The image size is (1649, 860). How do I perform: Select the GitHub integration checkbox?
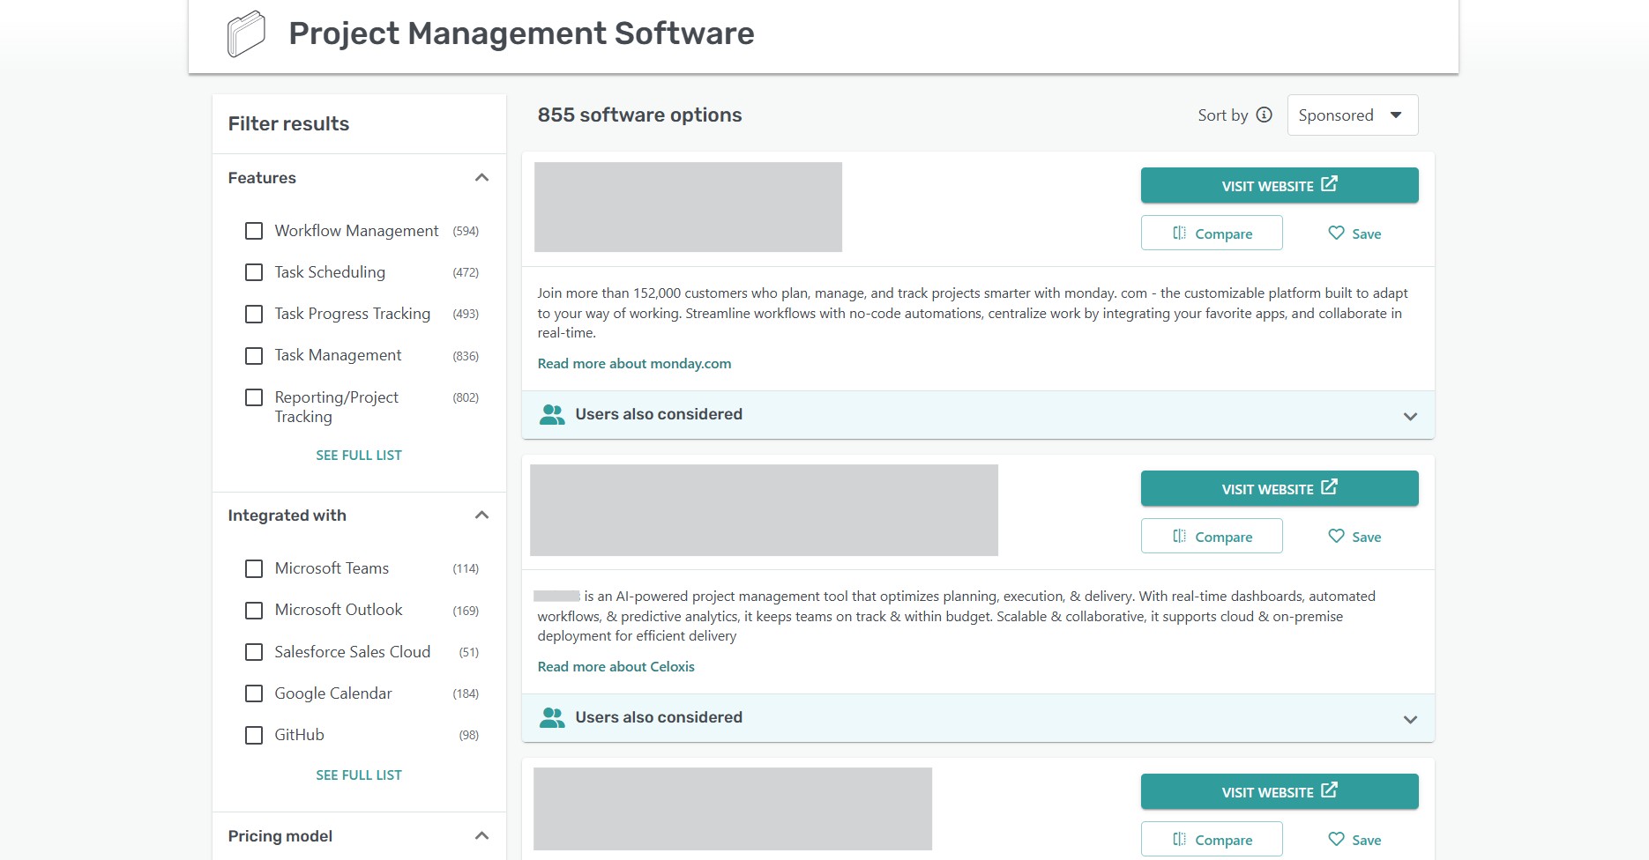pyautogui.click(x=254, y=735)
